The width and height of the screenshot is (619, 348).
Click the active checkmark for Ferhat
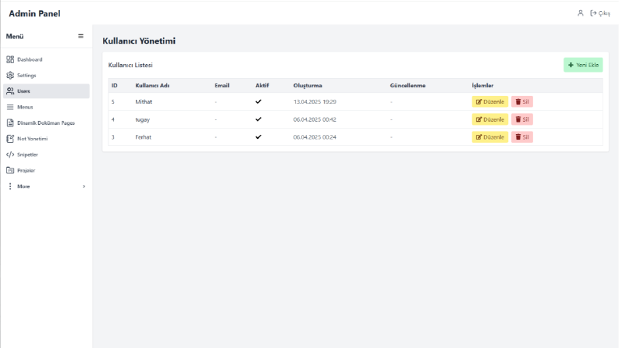point(258,137)
